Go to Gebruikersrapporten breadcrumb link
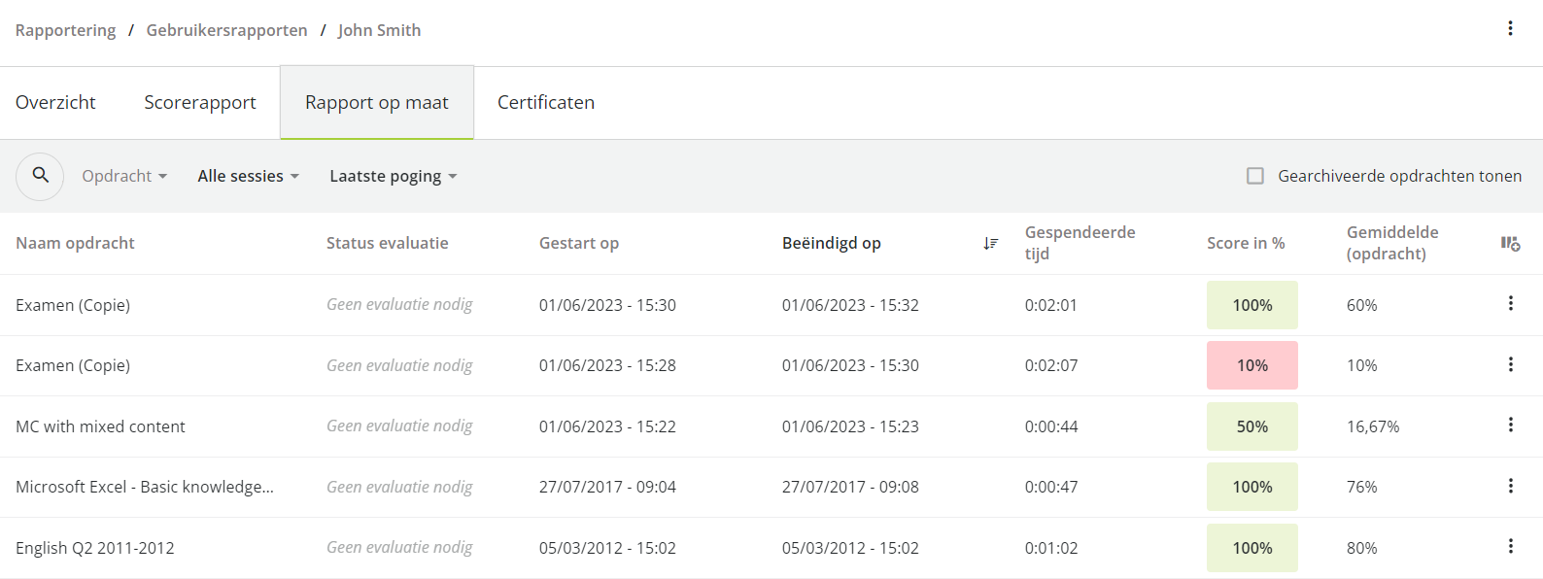 coord(226,30)
